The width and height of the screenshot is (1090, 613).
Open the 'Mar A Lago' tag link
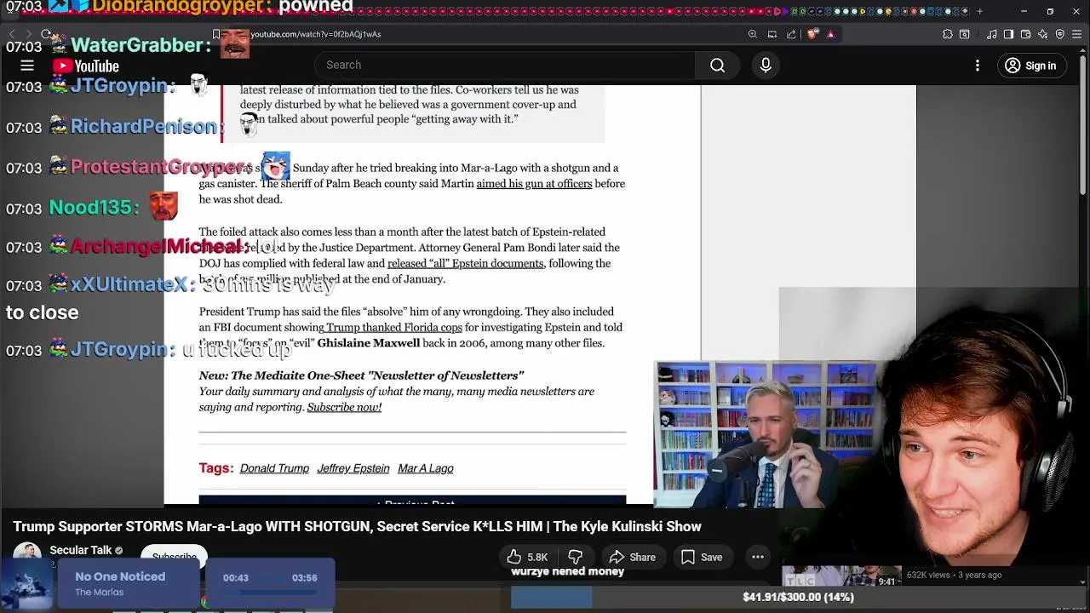coord(425,468)
